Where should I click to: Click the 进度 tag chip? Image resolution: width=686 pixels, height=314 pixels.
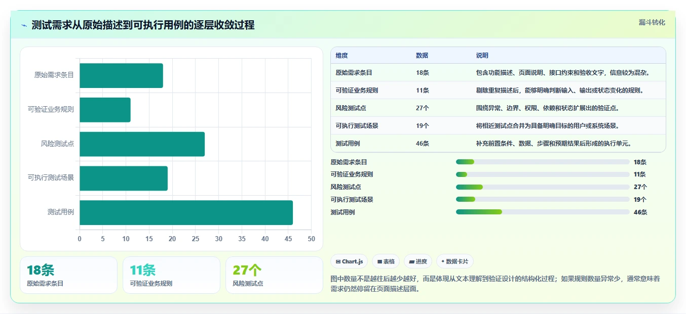(x=418, y=261)
